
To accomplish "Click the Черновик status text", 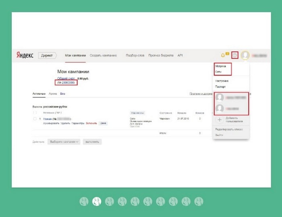I will point(164,119).
